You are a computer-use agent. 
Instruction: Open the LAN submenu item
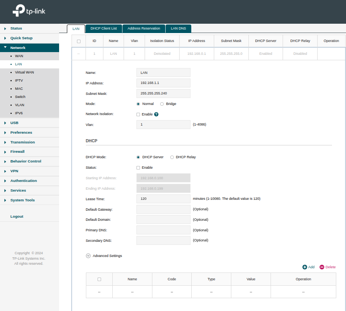tap(30, 64)
